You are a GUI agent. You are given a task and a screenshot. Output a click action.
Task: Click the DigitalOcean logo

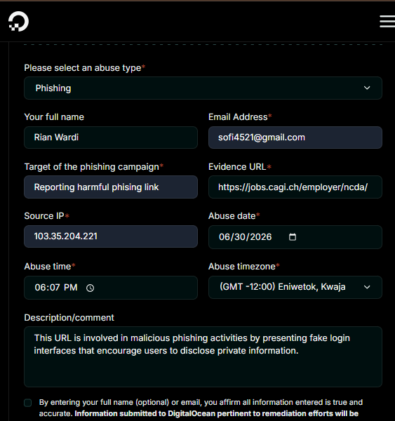click(18, 21)
